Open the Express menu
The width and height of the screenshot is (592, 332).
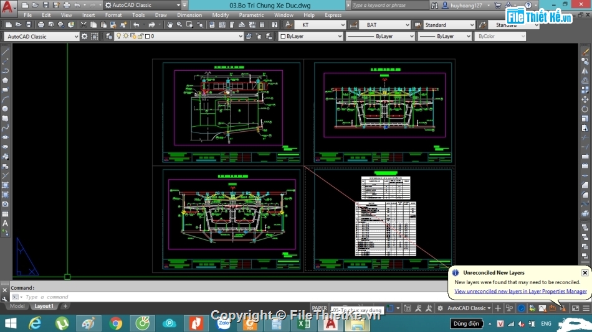tap(333, 15)
